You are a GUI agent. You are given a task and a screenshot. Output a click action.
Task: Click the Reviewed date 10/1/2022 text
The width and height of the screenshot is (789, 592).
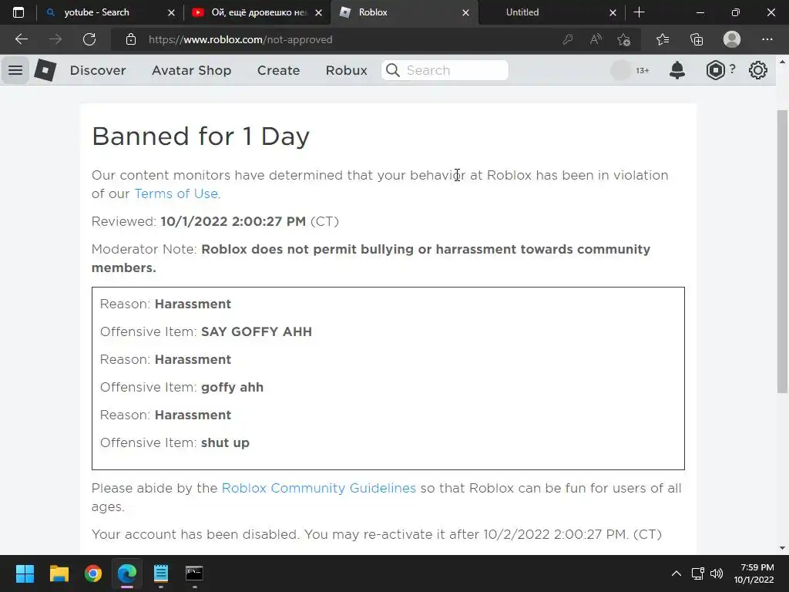tap(233, 221)
